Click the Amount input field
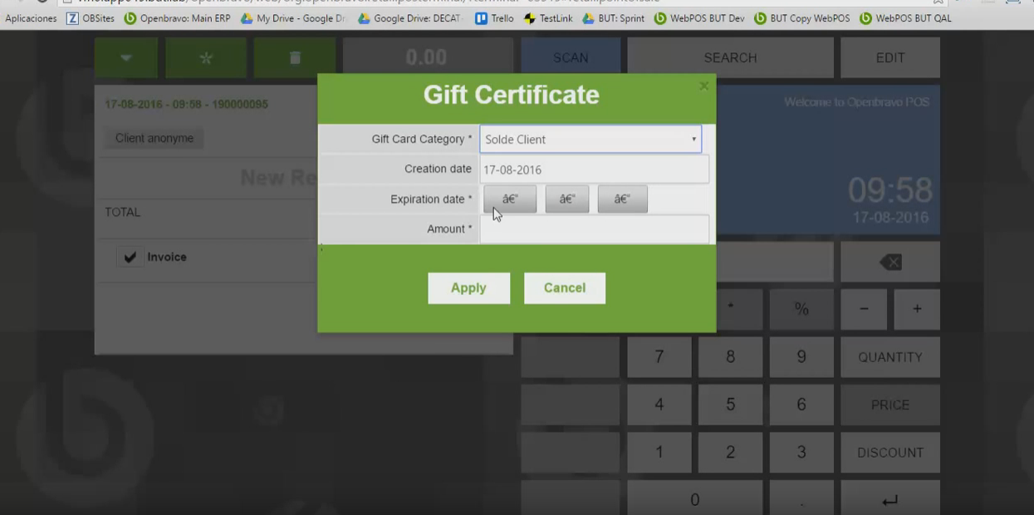The width and height of the screenshot is (1034, 515). pos(595,229)
